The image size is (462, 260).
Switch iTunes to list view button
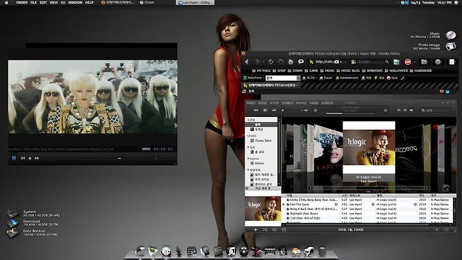click(x=398, y=110)
